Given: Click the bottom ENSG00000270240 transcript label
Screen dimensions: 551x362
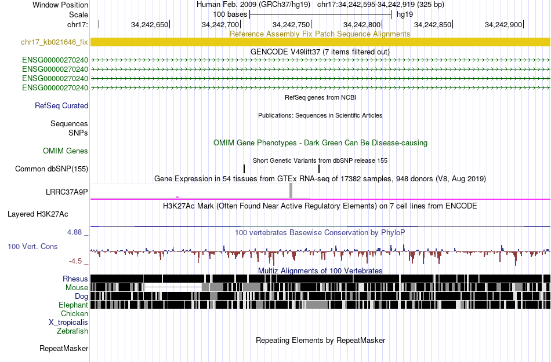Looking at the screenshot, I should click(55, 87).
